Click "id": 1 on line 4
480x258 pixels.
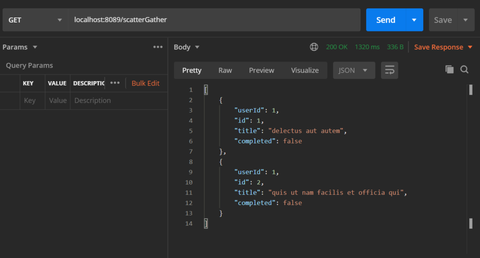[x=249, y=121]
